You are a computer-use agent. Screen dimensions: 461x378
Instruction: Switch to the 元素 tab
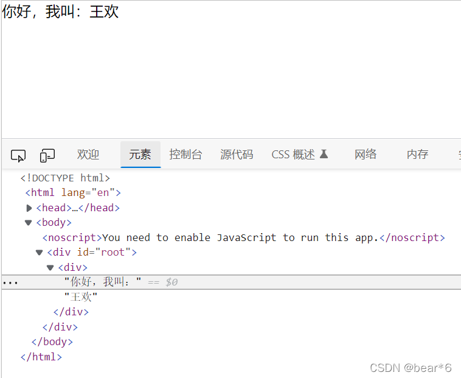point(140,155)
